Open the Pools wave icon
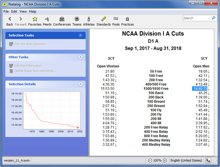Viewport: 220px width, 167px height. 116,19
